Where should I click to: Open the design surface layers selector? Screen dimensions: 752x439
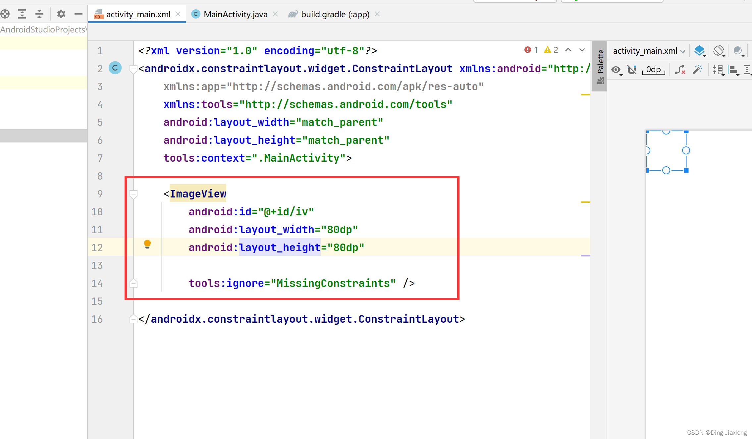click(700, 51)
